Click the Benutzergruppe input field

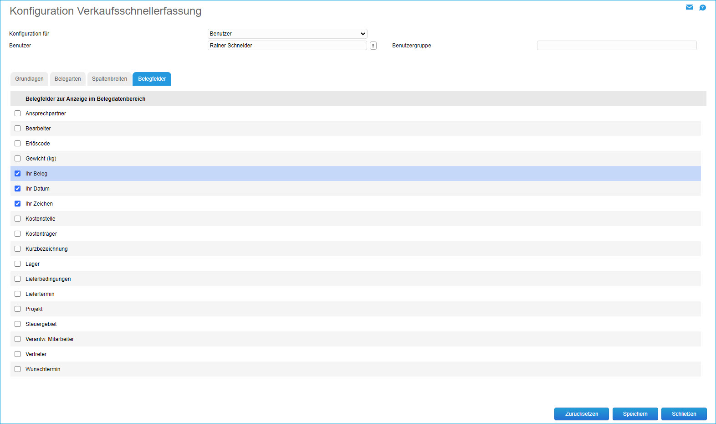tap(617, 46)
